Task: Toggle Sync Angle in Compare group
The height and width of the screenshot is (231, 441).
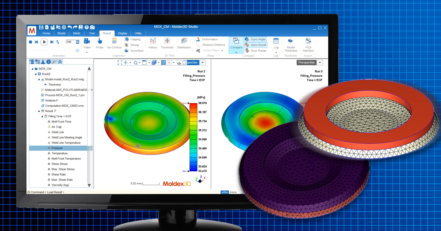Action: pyautogui.click(x=255, y=39)
